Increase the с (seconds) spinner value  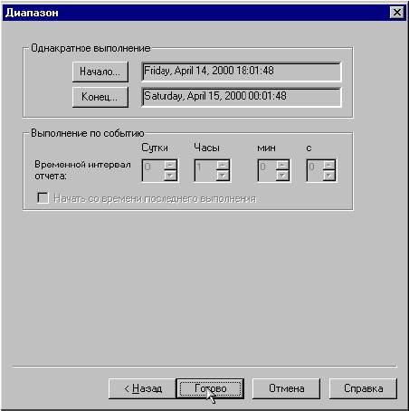pos(328,166)
